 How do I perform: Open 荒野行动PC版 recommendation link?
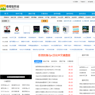click(15, 88)
